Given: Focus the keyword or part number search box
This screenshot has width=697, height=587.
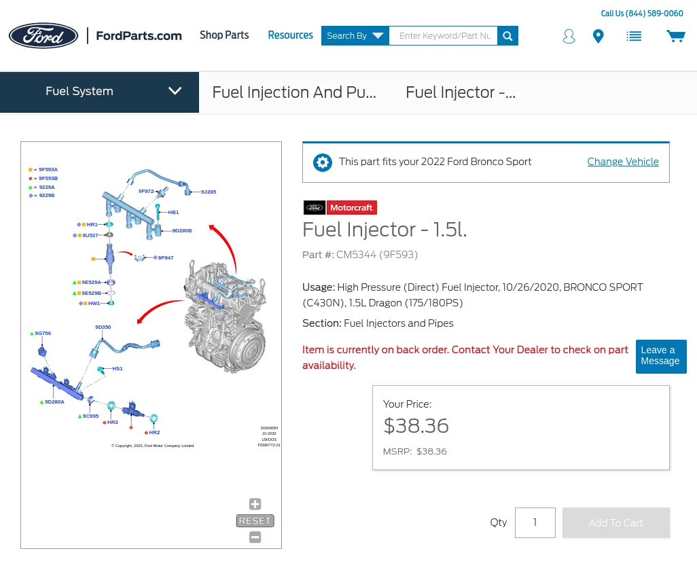Looking at the screenshot, I should (444, 36).
